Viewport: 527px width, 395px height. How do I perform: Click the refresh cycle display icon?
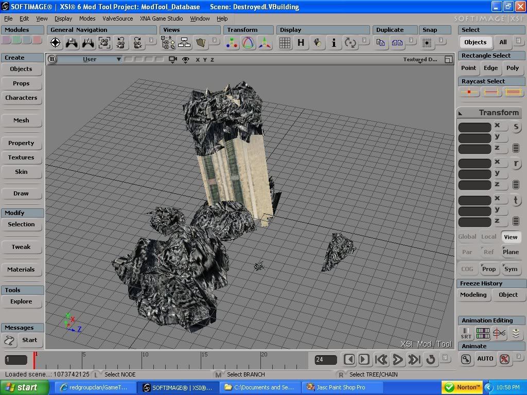pos(350,43)
